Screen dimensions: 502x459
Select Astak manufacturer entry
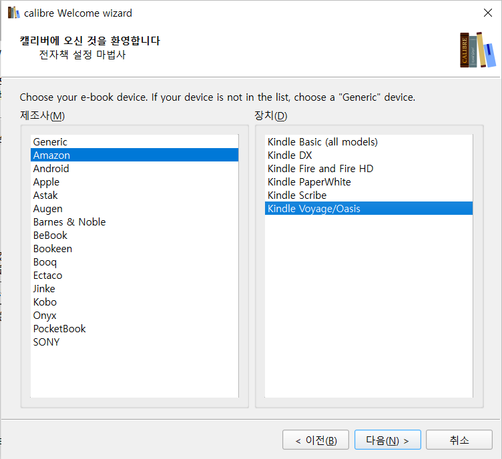pos(134,195)
